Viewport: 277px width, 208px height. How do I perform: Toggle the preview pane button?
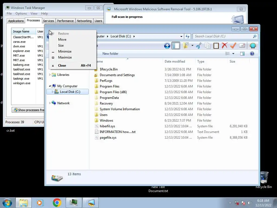[x=242, y=54]
